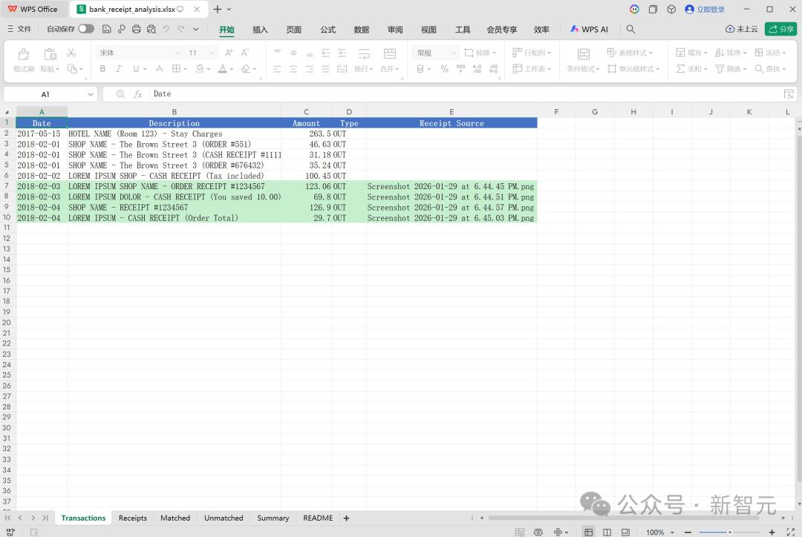802x537 pixels.
Task: Open the search magnifier in ribbon tabs
Action: coord(630,29)
